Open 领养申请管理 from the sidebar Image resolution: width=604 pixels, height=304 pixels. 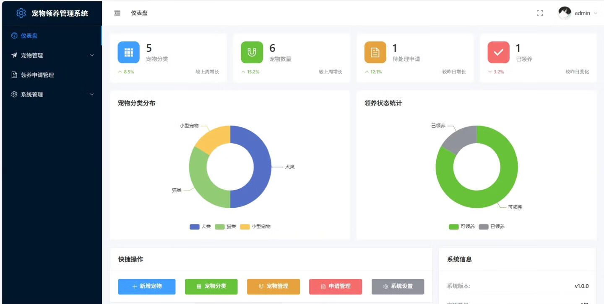click(37, 75)
